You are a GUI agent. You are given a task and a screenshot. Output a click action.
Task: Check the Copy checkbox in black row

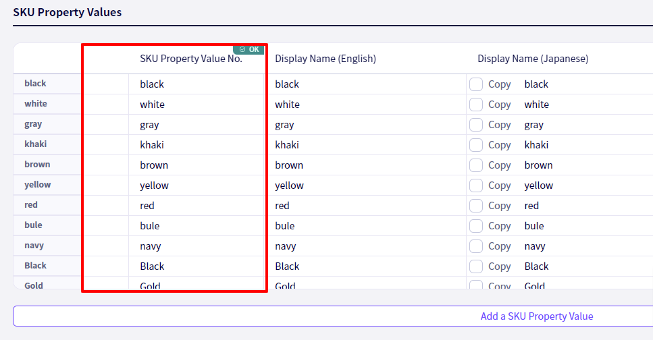[x=476, y=84]
